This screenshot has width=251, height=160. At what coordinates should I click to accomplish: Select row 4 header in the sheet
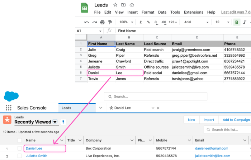click(81, 61)
